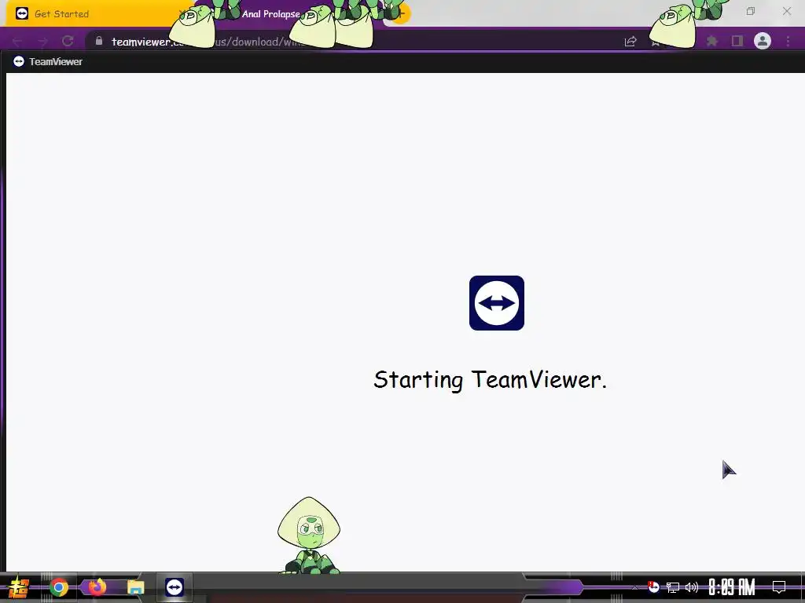Open the purple tab beside Get Started
Screen dimensions: 805x603
pyautogui.click(x=288, y=14)
